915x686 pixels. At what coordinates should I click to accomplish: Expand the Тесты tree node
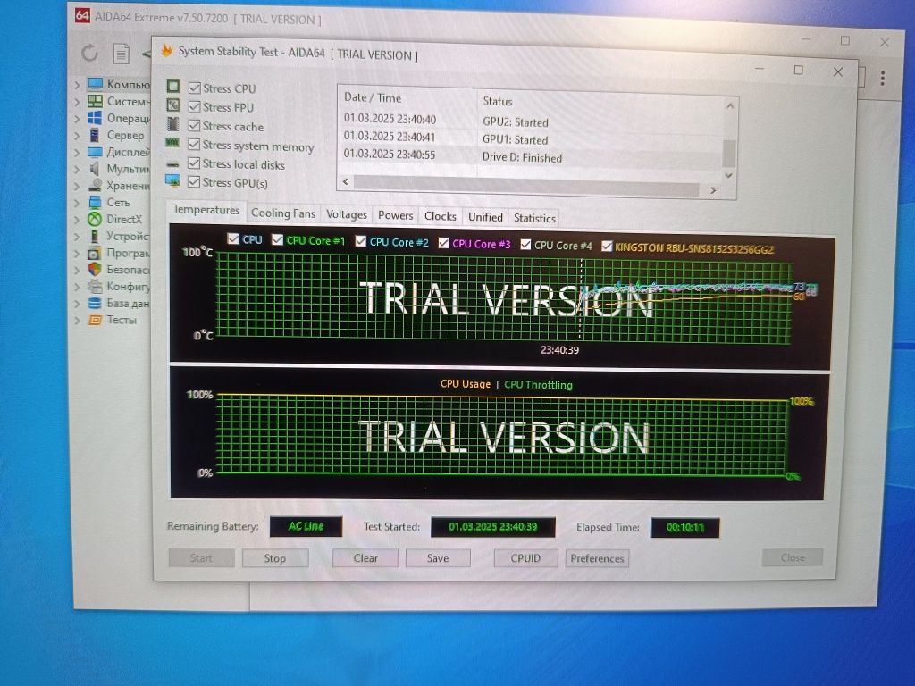pyautogui.click(x=77, y=321)
